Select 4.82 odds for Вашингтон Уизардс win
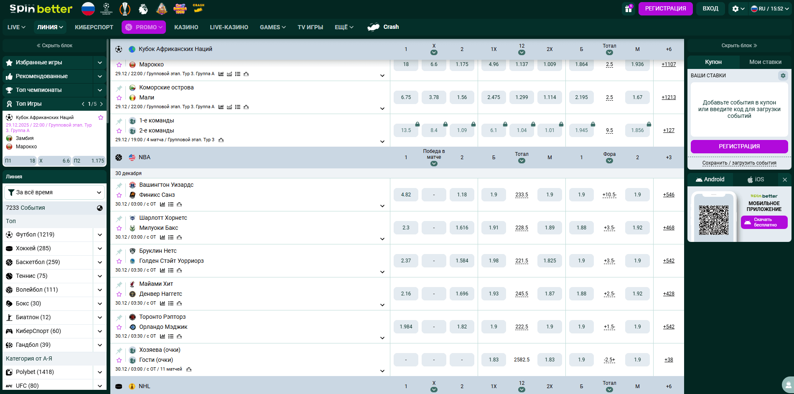 (x=406, y=195)
